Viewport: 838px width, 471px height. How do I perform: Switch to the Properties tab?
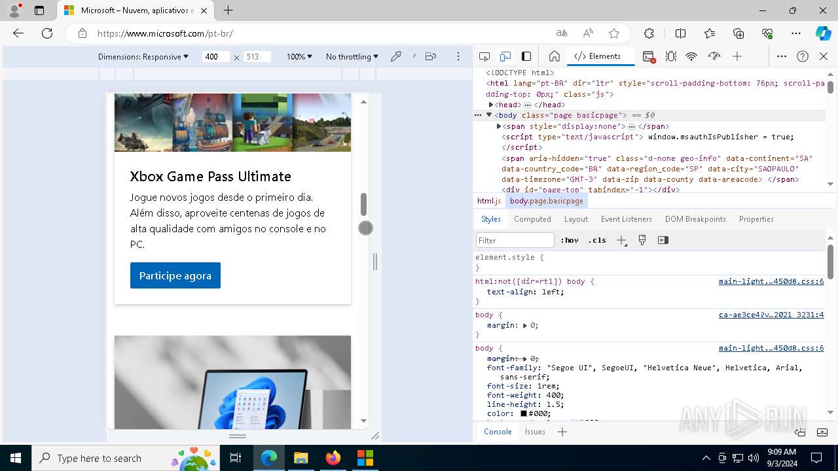(756, 219)
